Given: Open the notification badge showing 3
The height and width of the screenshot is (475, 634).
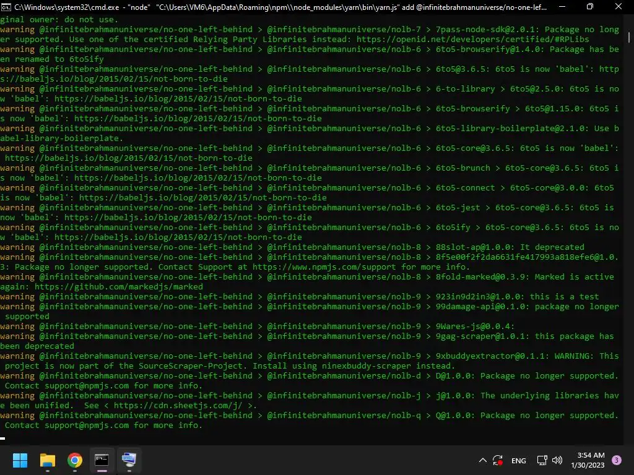Looking at the screenshot, I should tap(617, 460).
